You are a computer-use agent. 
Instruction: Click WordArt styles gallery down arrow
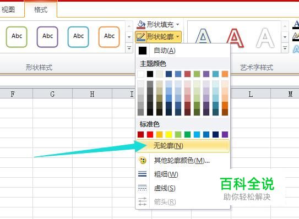pyautogui.click(x=285, y=37)
